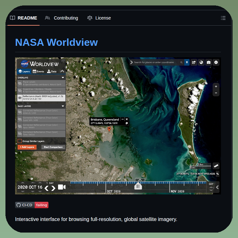Click the red map pin marker

[x=109, y=129]
